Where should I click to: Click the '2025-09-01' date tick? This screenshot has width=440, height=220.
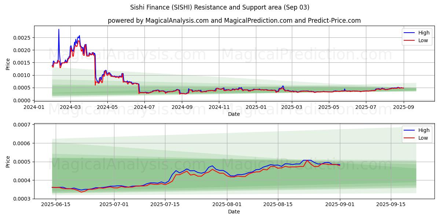(x=340, y=205)
